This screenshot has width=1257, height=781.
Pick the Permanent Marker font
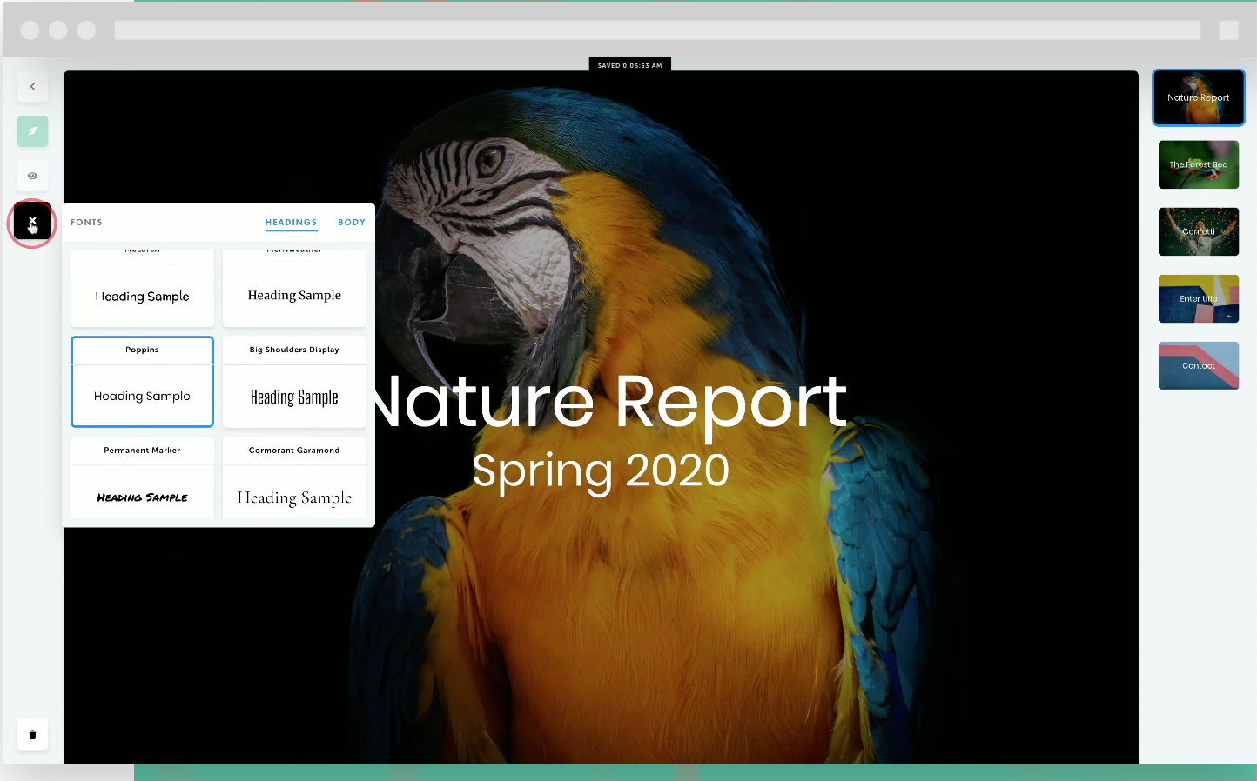tap(142, 478)
